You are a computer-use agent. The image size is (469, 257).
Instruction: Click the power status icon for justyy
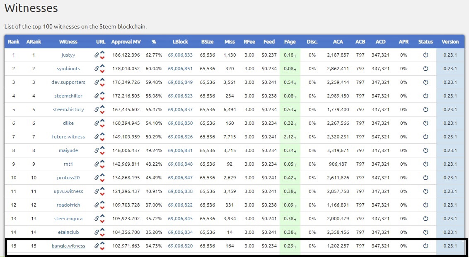click(x=425, y=55)
